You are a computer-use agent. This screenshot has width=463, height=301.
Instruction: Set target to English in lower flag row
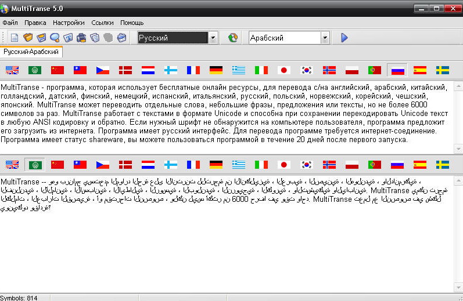pyautogui.click(x=12, y=165)
